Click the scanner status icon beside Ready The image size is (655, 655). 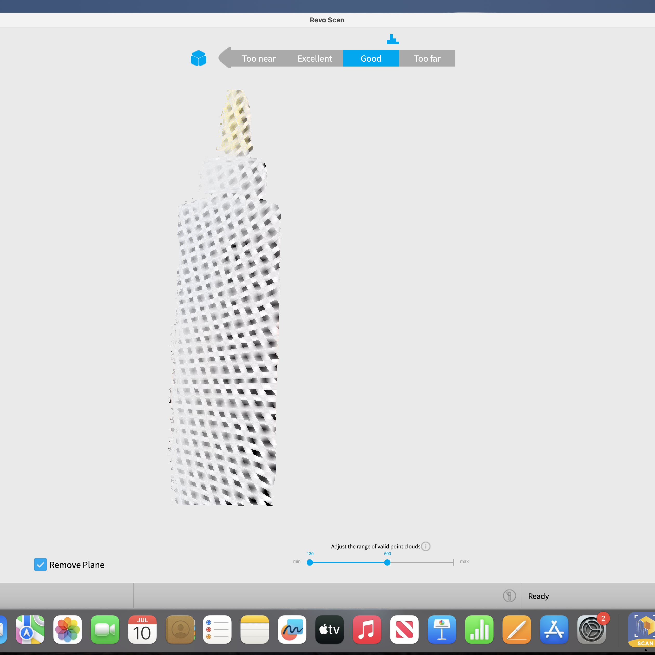pyautogui.click(x=509, y=596)
